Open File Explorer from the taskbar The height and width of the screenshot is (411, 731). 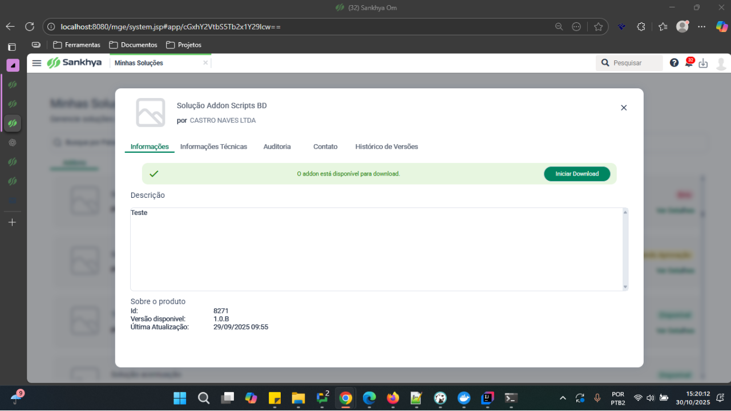298,398
